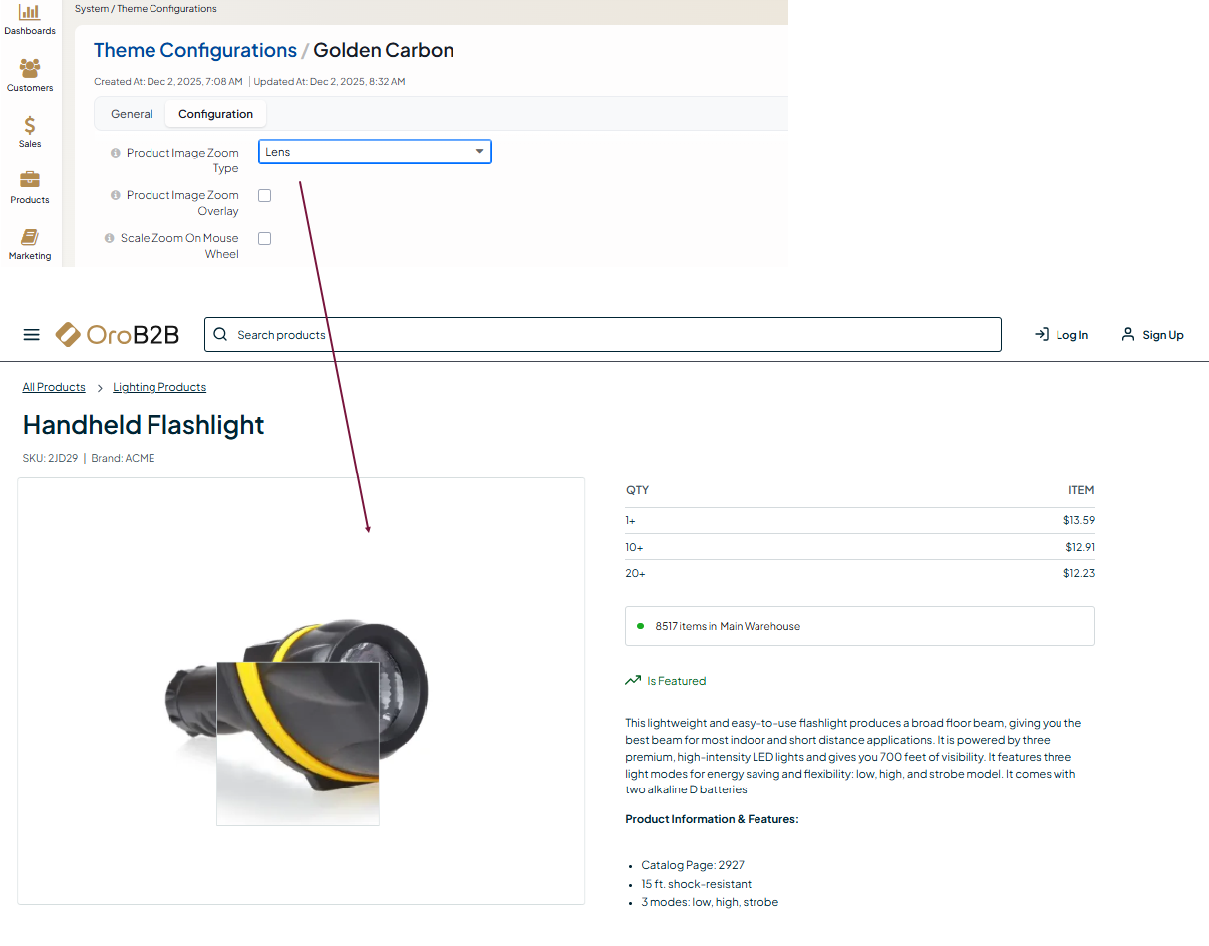Viewport: 1209px width, 946px height.
Task: Switch to the General tab
Action: pyautogui.click(x=132, y=114)
